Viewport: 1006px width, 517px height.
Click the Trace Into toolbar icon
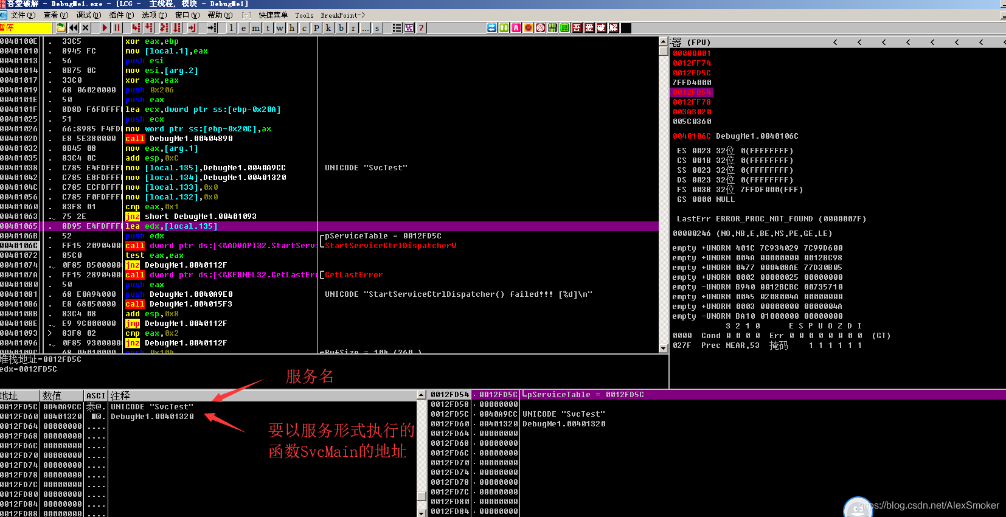(x=164, y=27)
